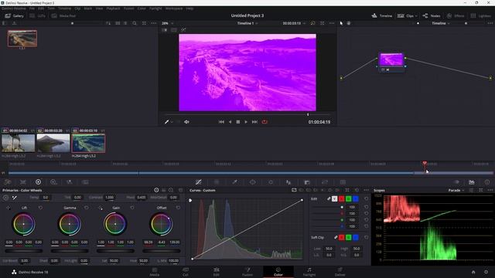Viewport: 495px width, 278px height.
Task: Reset the Lift color wheel
Action: (x=40, y=208)
